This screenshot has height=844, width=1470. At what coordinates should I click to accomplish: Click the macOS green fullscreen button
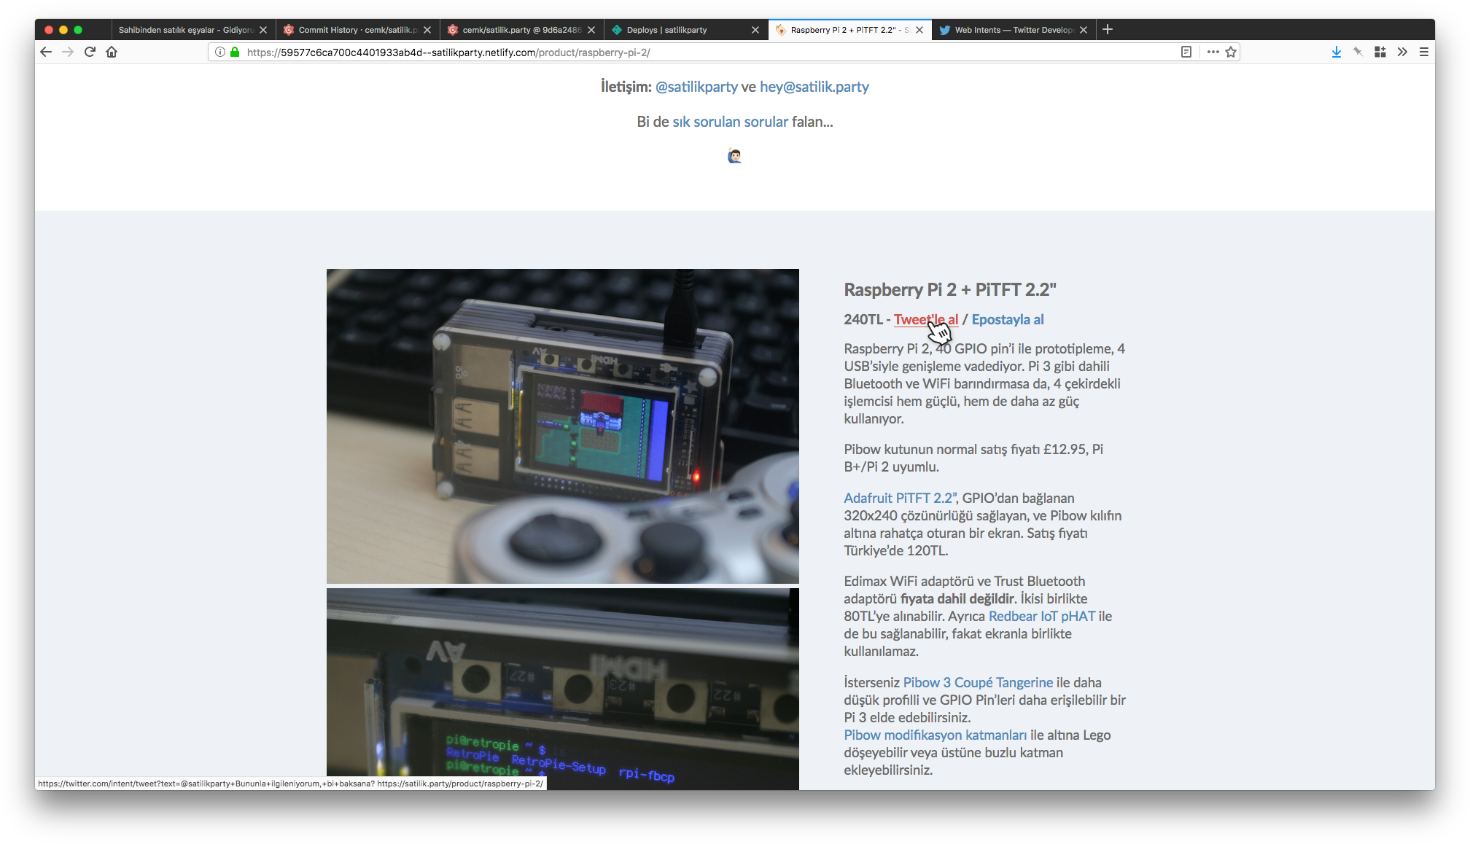coord(78,30)
